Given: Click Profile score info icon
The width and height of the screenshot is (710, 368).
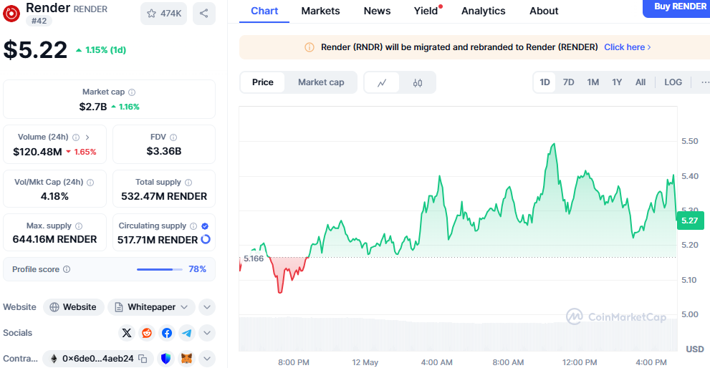Looking at the screenshot, I should click(x=67, y=269).
